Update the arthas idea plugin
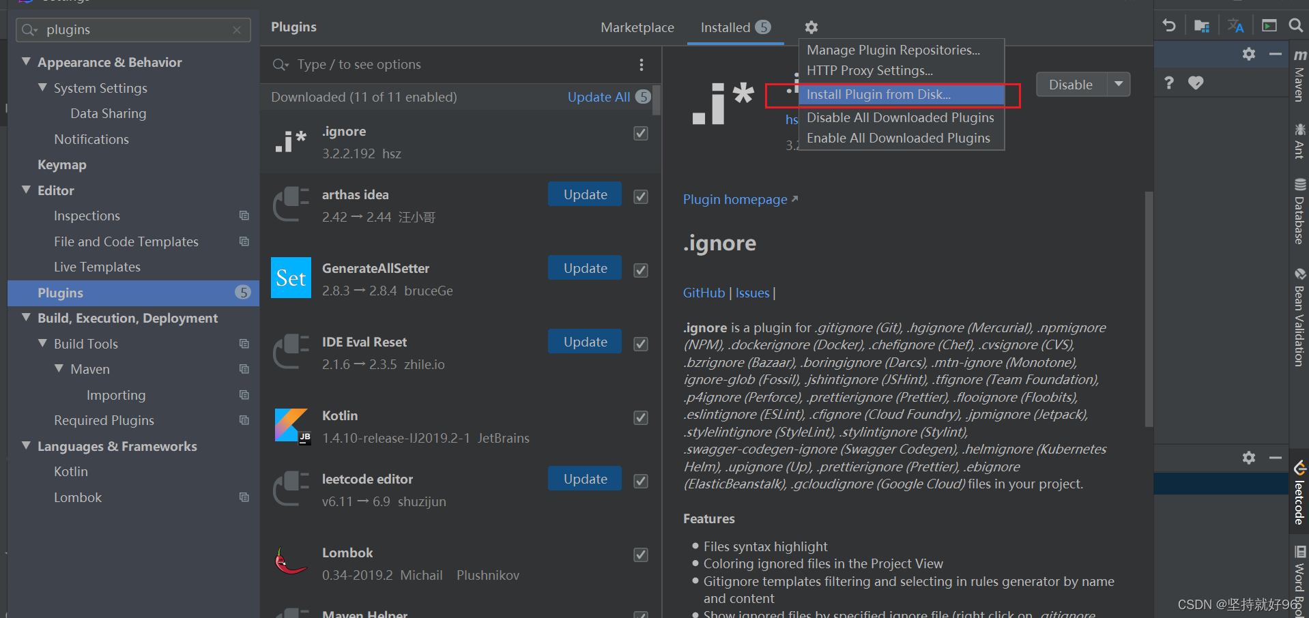This screenshot has width=1309, height=618. coord(585,194)
